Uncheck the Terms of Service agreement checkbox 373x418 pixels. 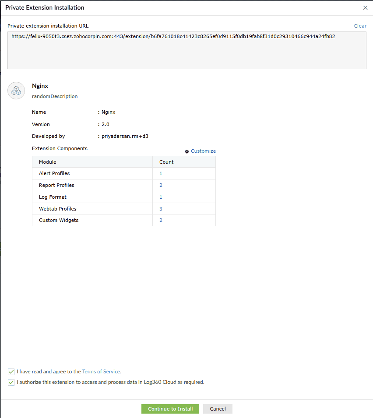coord(11,372)
